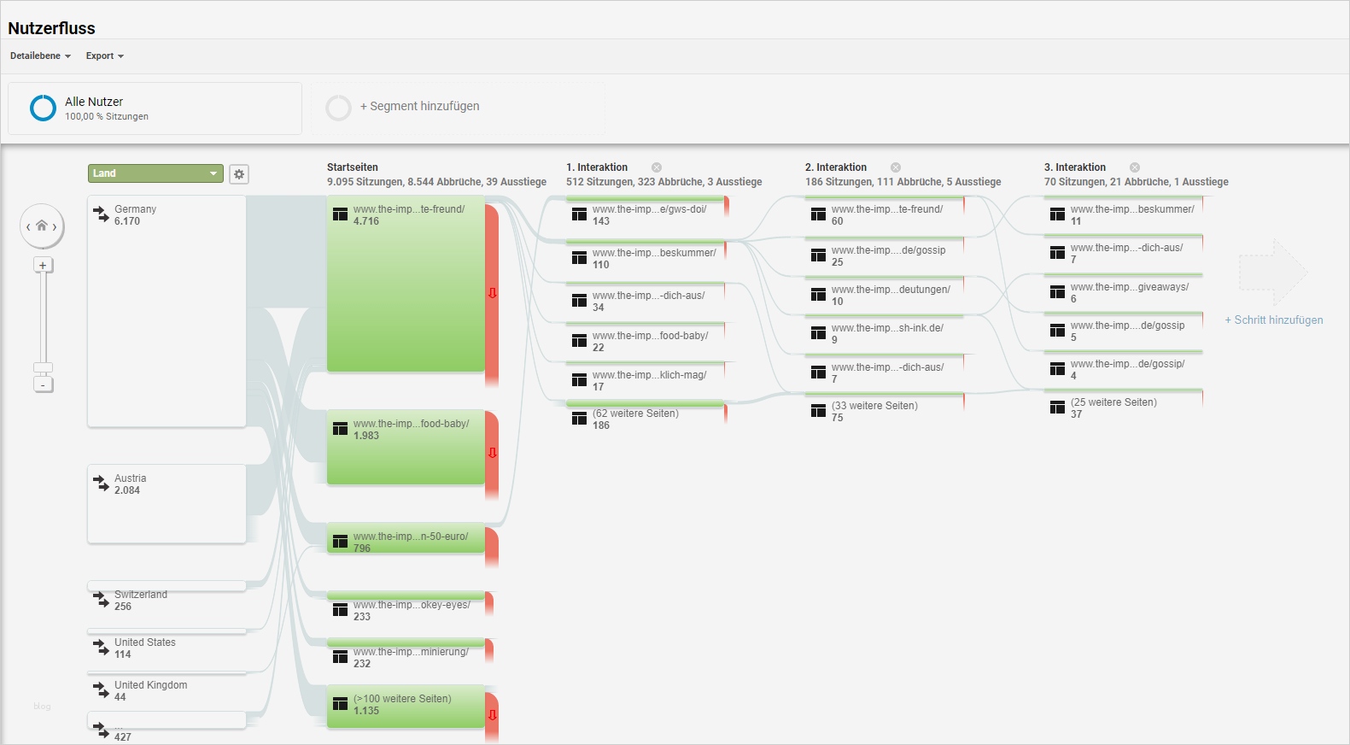
Task: Open dimension settings via the gear icon
Action: coord(239,173)
